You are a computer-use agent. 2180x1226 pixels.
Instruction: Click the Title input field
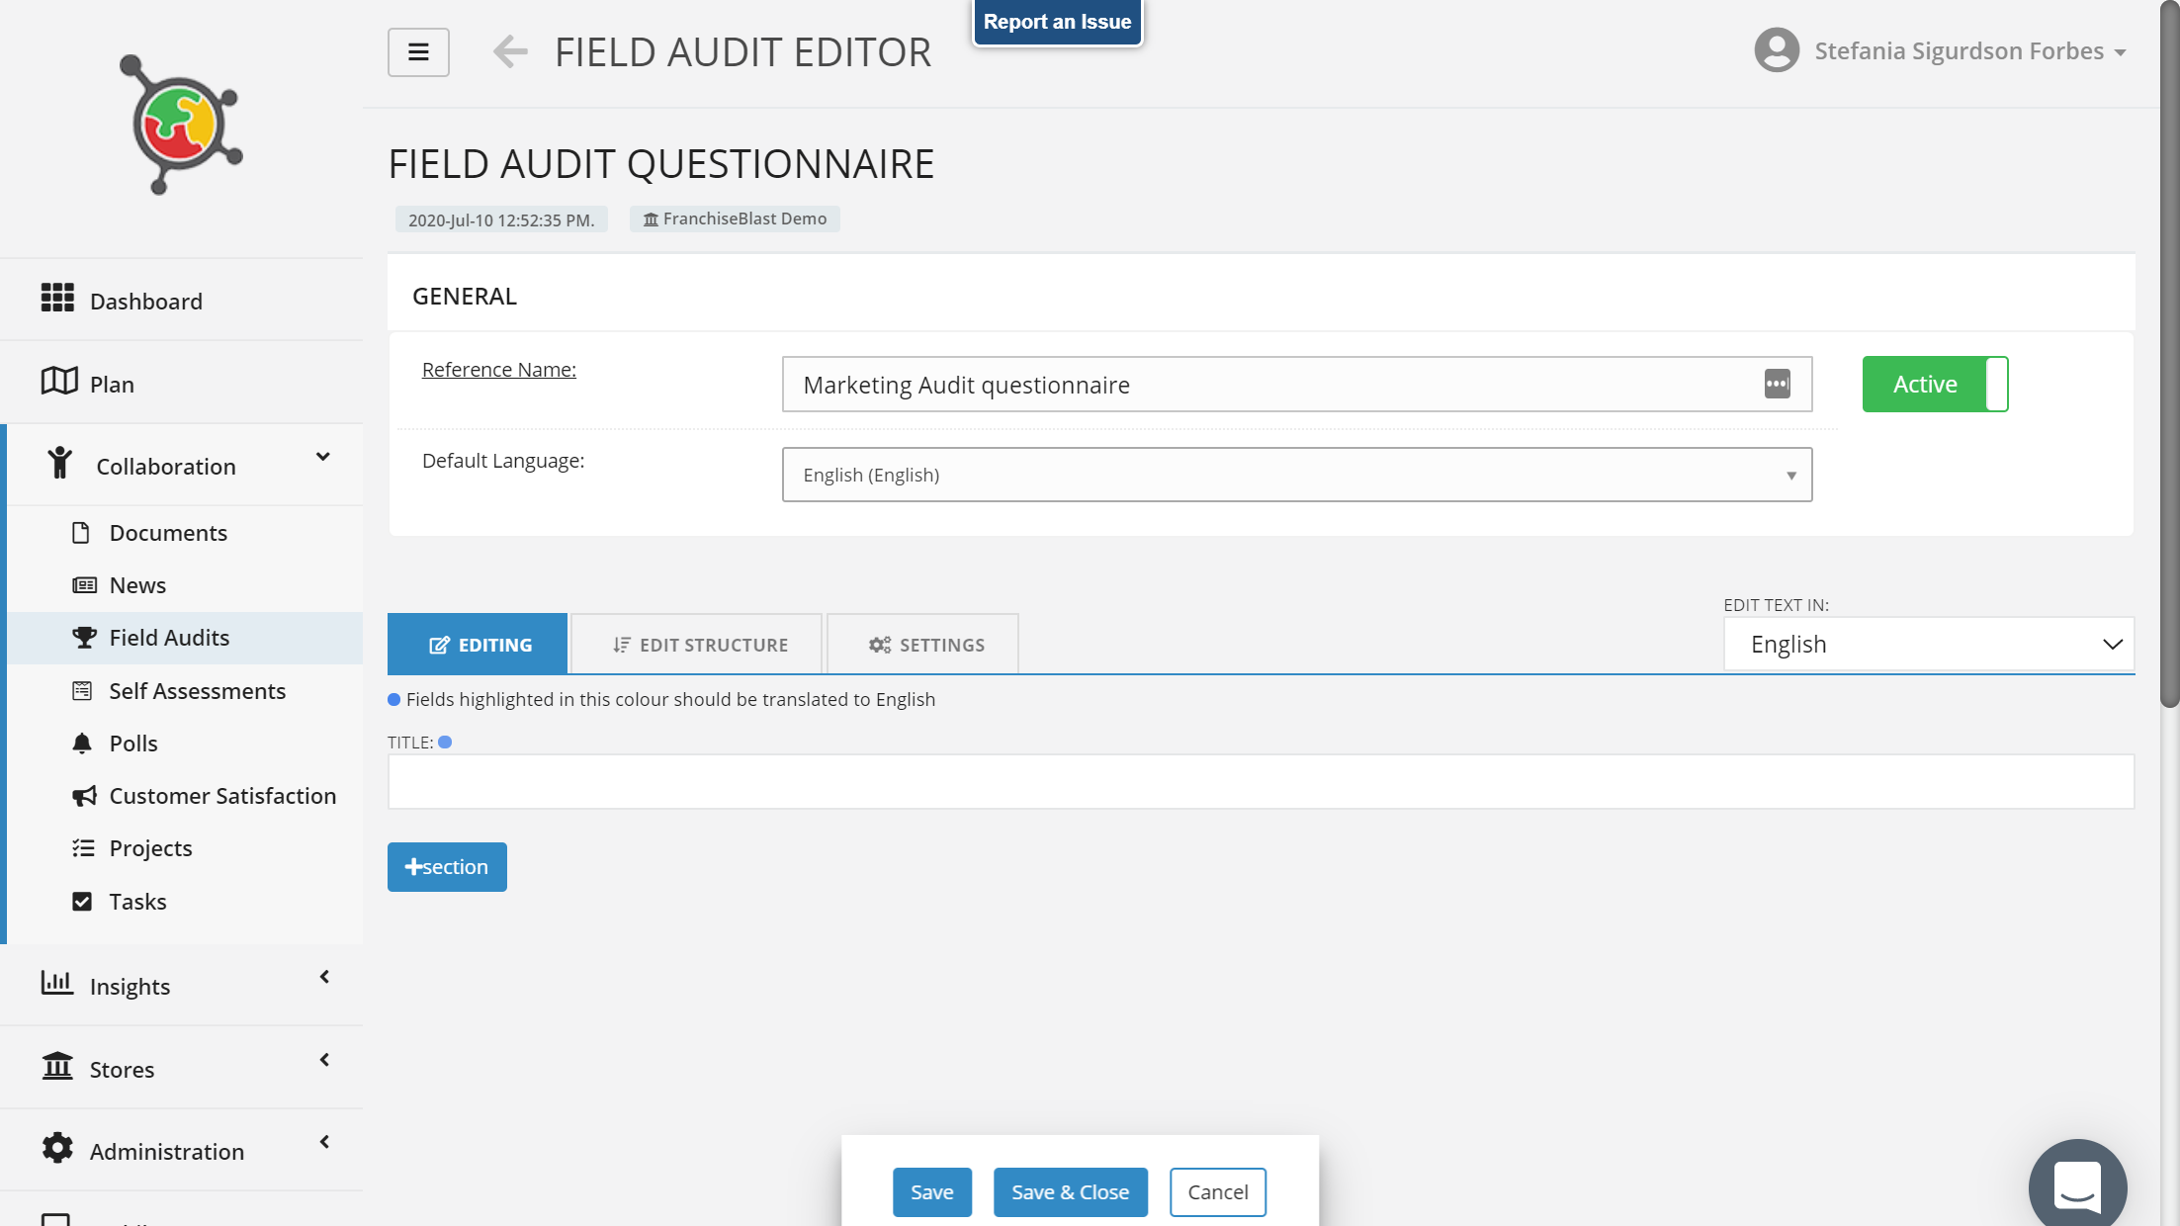click(x=1261, y=782)
